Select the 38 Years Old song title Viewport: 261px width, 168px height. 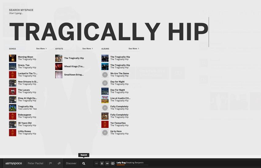[x=25, y=123]
